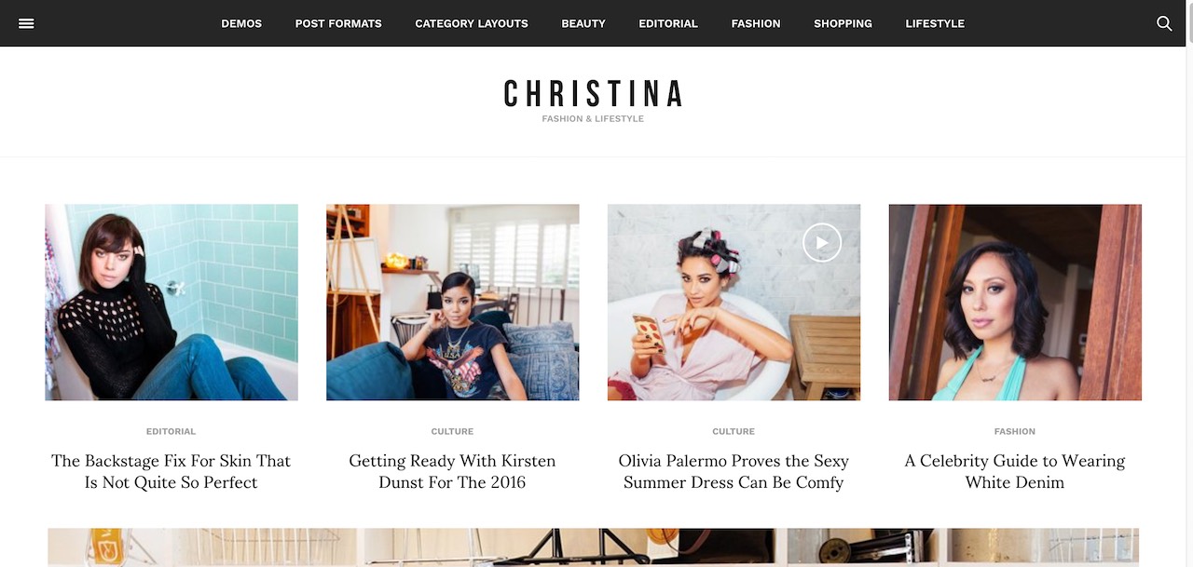Open thumbnail of woman in teal tiled bathtub
The height and width of the screenshot is (567, 1193).
(x=171, y=303)
